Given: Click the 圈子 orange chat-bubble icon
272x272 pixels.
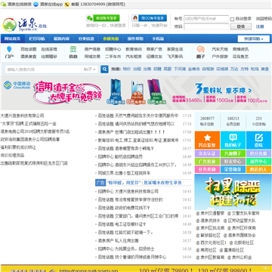Looking at the screenshot, I should (200, 49).
